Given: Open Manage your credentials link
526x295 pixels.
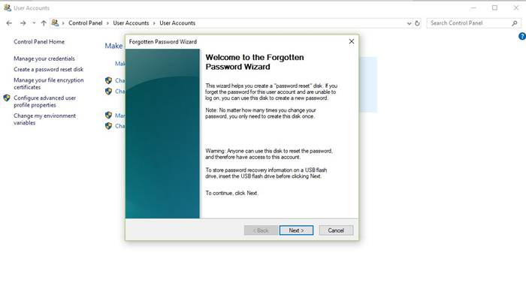Looking at the screenshot, I should point(44,59).
